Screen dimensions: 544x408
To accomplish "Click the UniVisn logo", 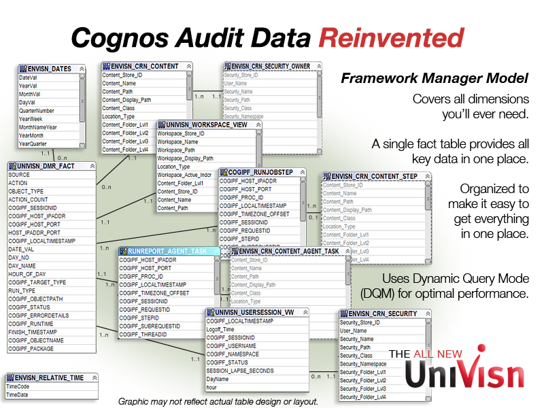I will click(x=466, y=373).
